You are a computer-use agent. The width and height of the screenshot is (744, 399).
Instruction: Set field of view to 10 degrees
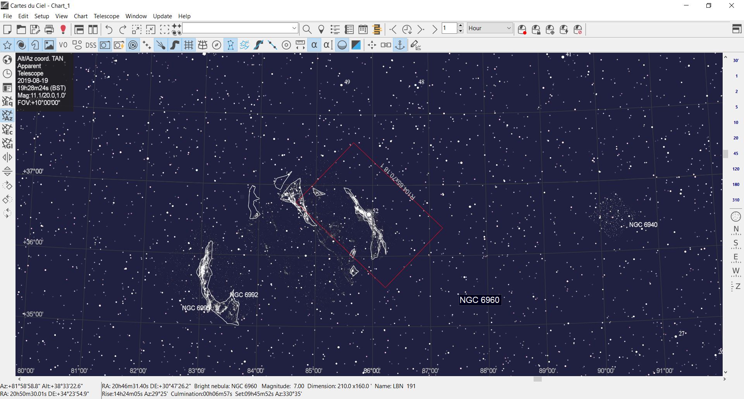[736, 122]
